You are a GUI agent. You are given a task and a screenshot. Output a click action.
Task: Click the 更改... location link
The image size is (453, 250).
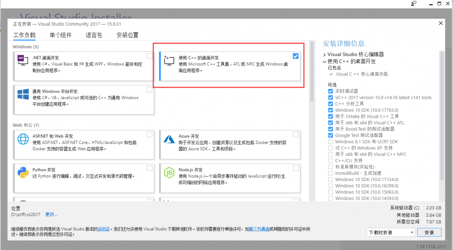(51, 215)
